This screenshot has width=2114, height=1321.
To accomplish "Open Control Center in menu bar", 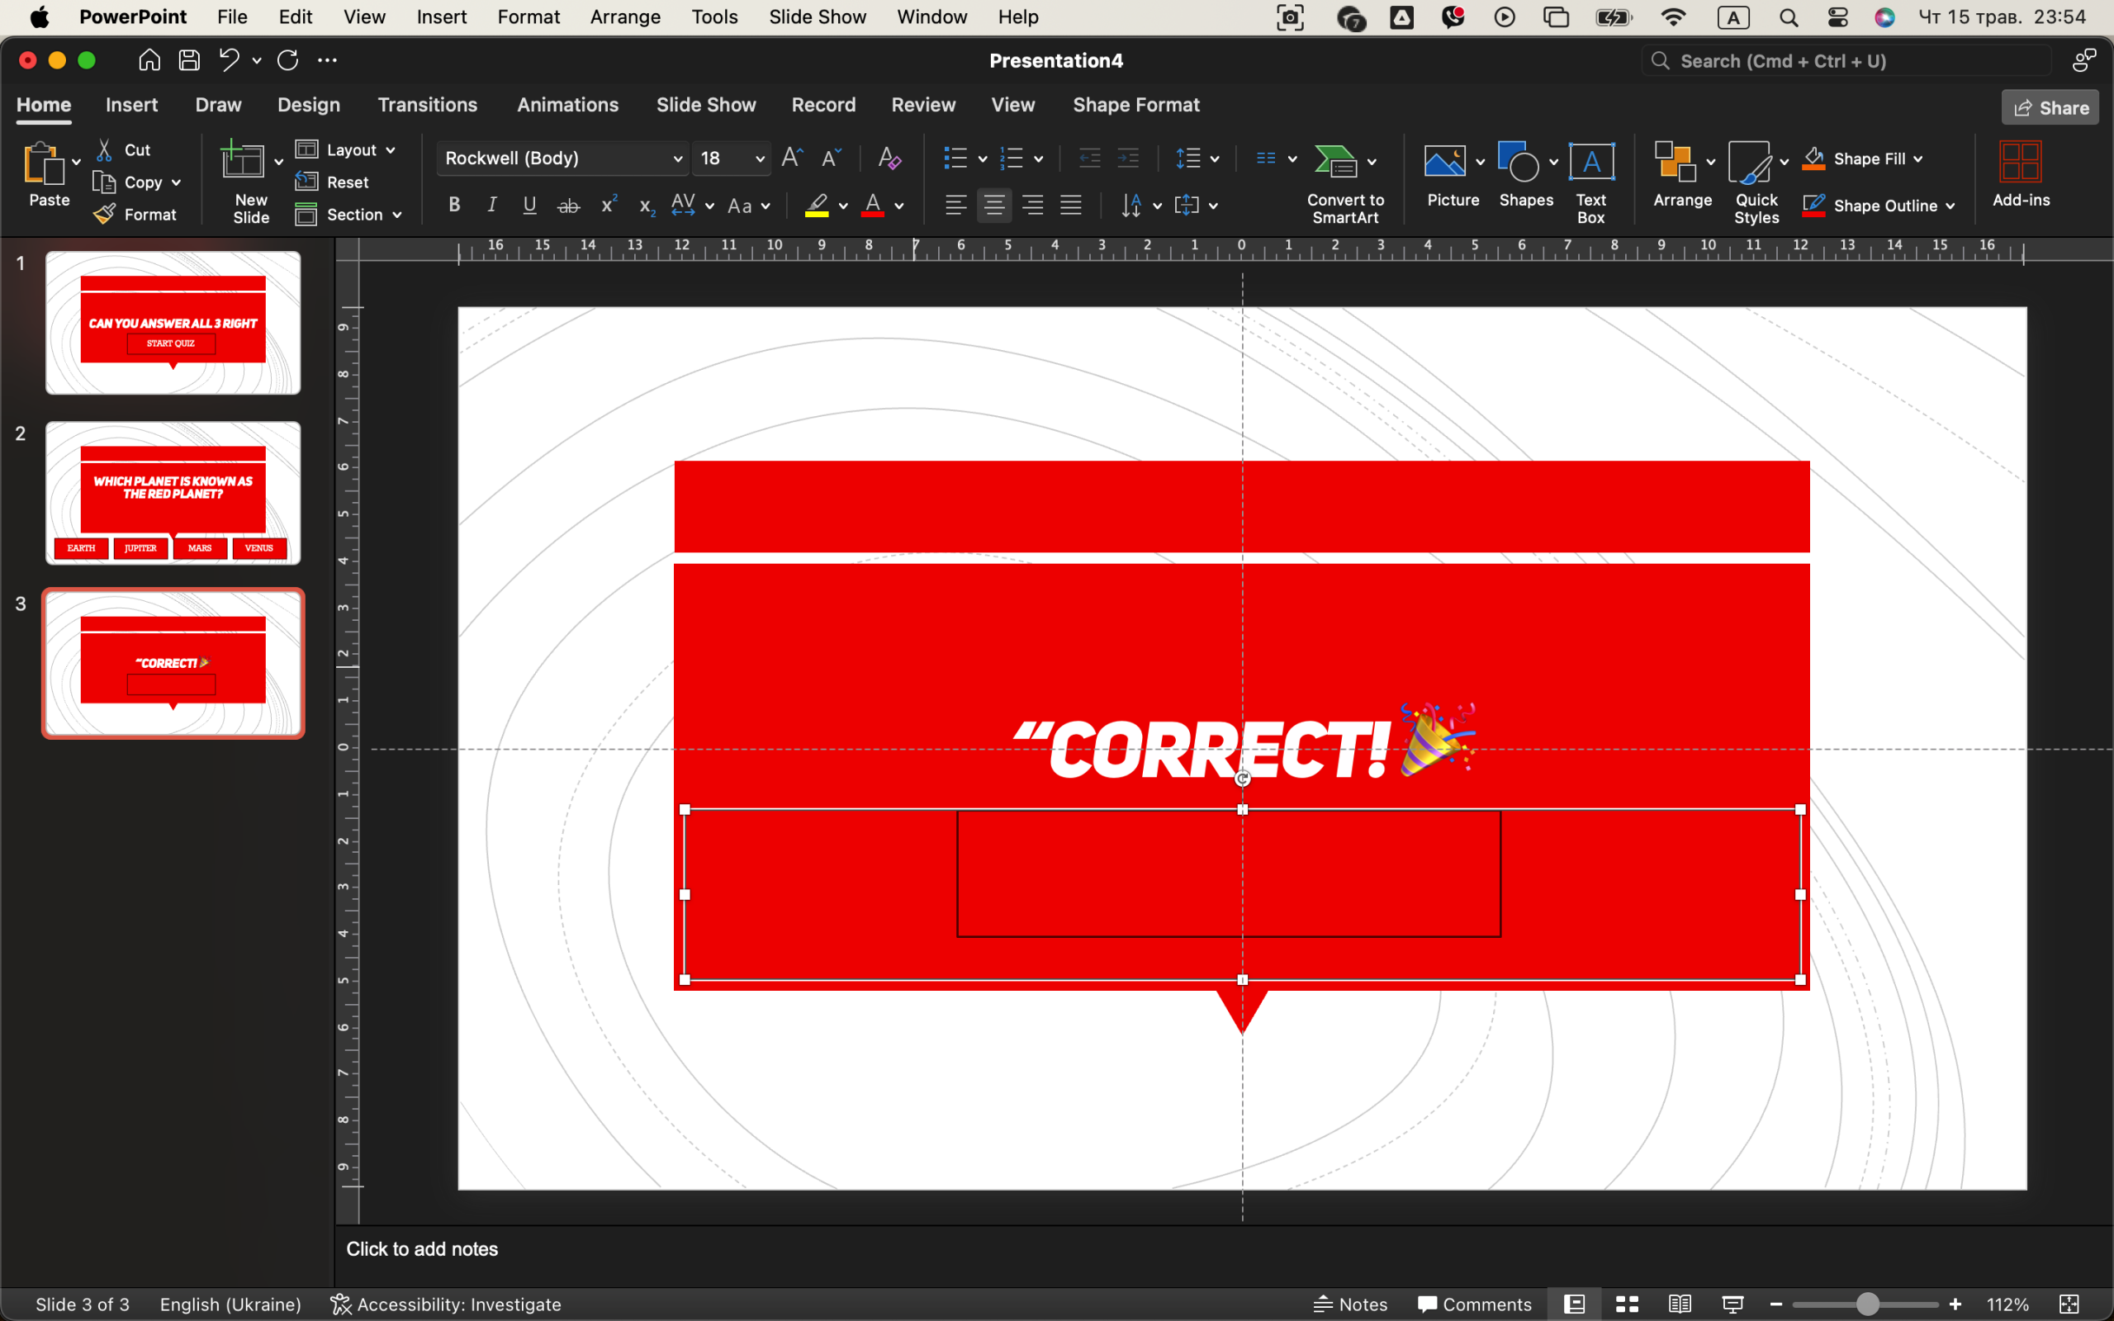I will click(1837, 17).
